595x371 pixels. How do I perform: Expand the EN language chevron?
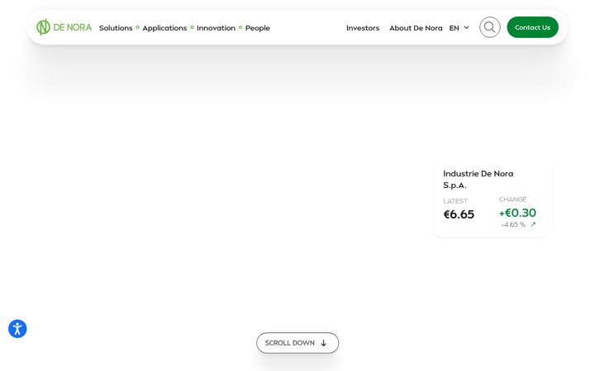467,27
